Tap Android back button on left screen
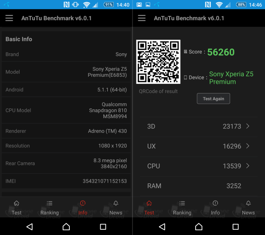The image size is (265, 235). [30, 227]
